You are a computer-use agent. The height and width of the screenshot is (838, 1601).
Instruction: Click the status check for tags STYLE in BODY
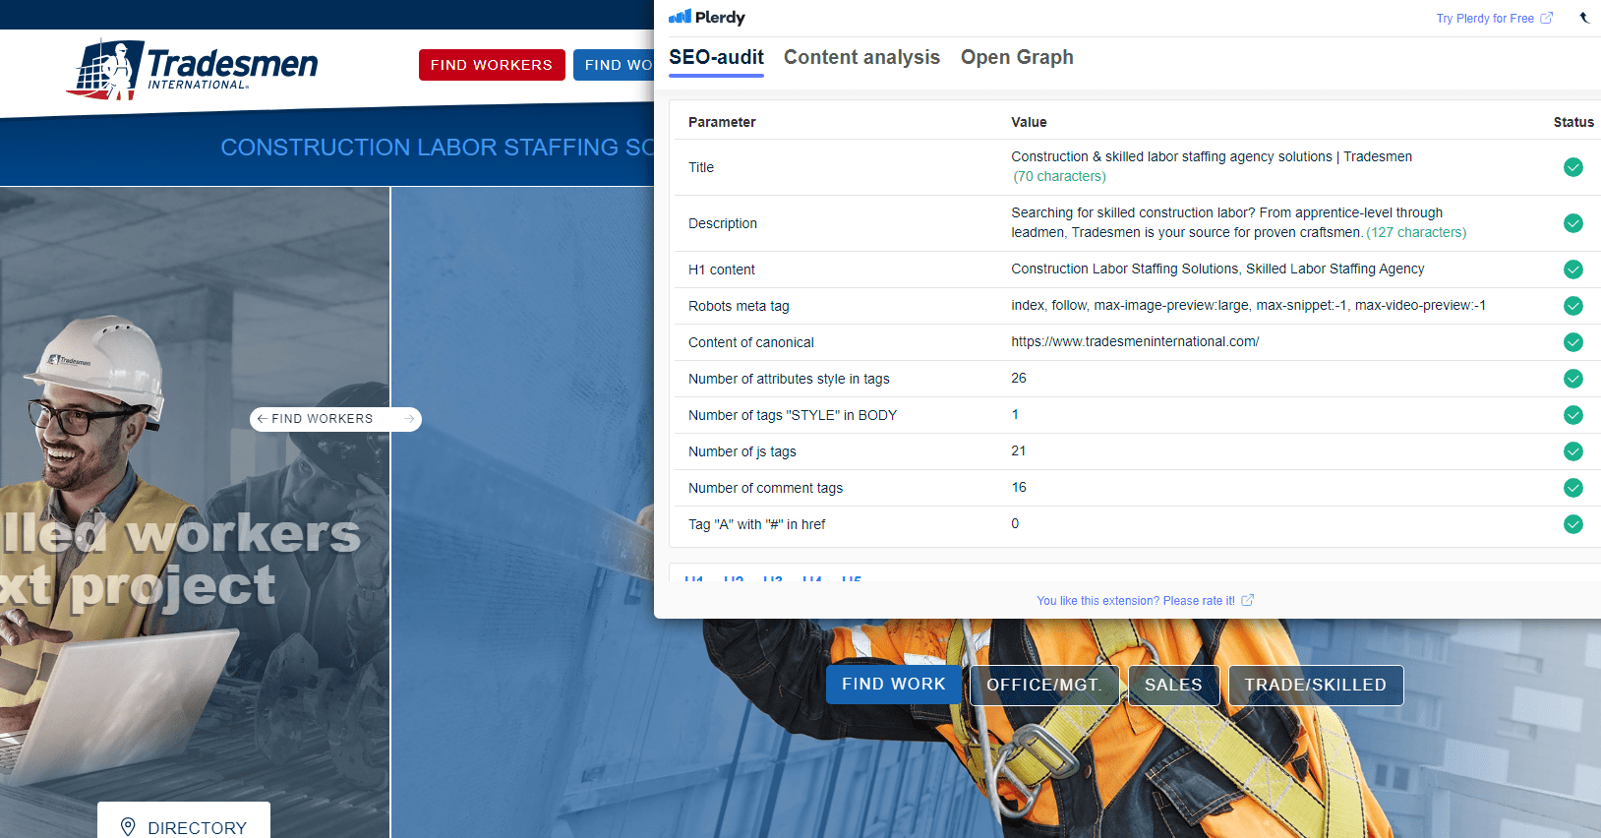pos(1573,415)
